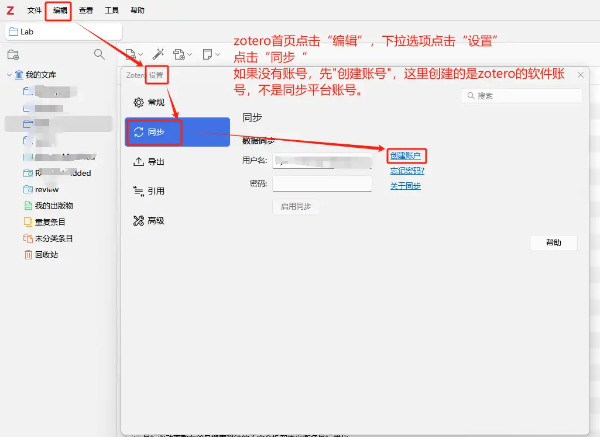Close the Zotero 设置 dialog

click(581, 75)
